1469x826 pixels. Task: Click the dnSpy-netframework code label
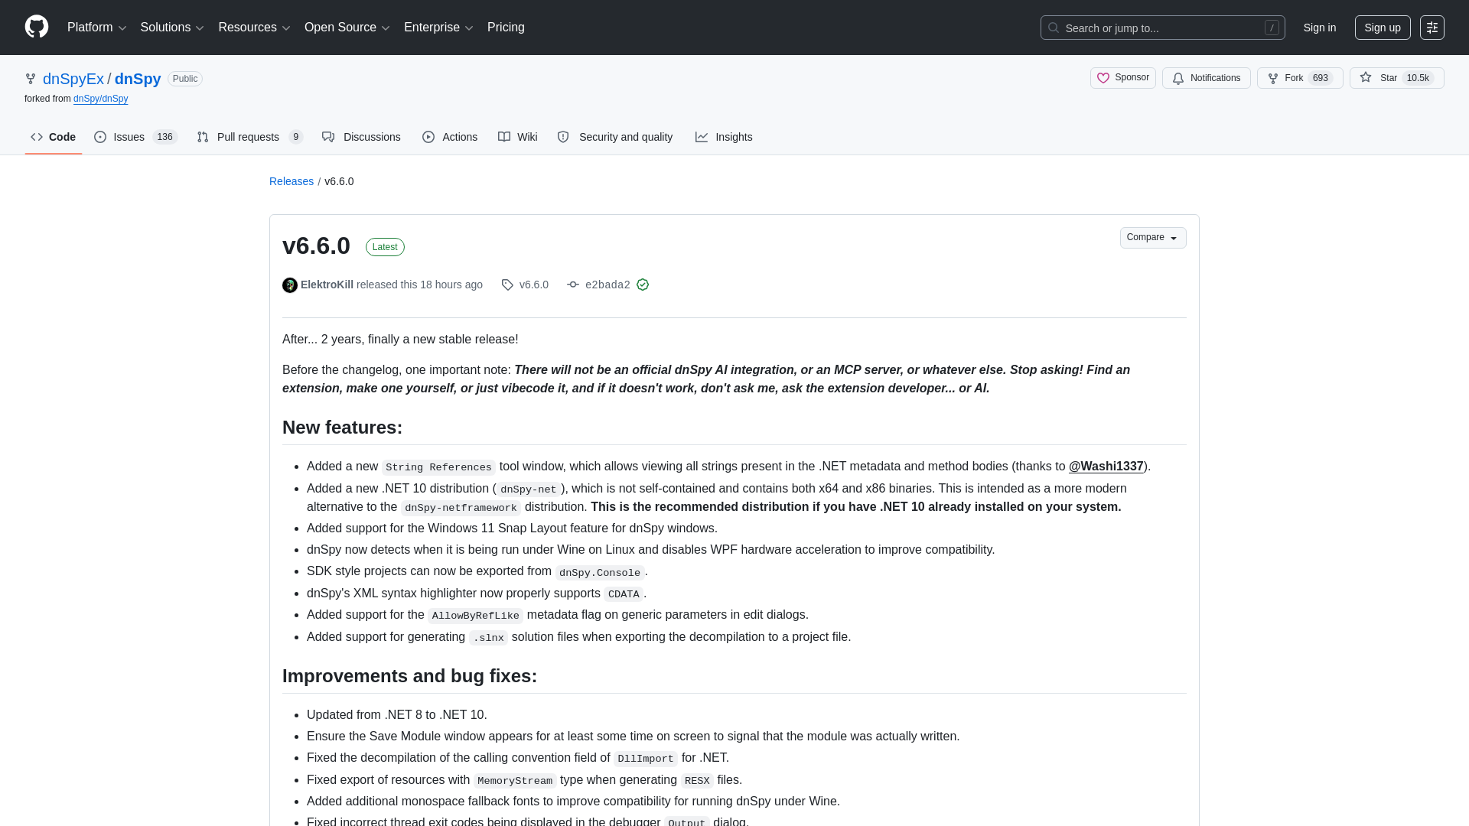click(x=461, y=508)
